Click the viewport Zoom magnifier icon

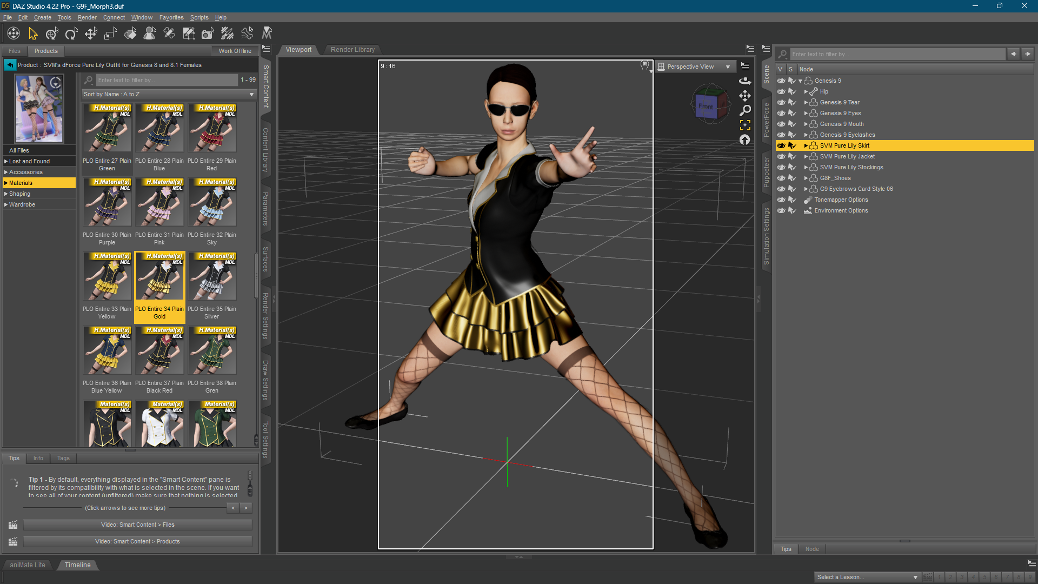pos(745,111)
